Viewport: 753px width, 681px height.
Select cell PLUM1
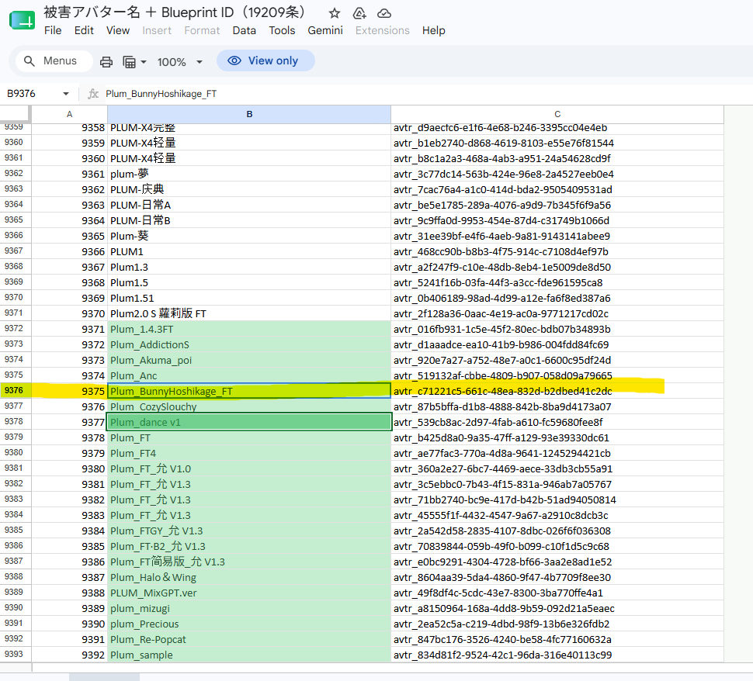[248, 251]
